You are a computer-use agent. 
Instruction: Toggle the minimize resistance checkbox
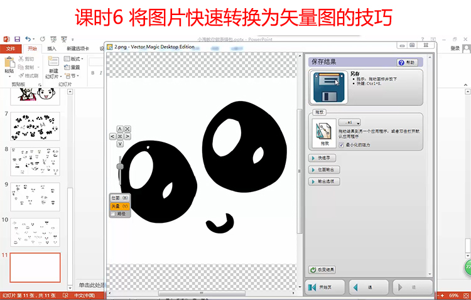tap(341, 145)
